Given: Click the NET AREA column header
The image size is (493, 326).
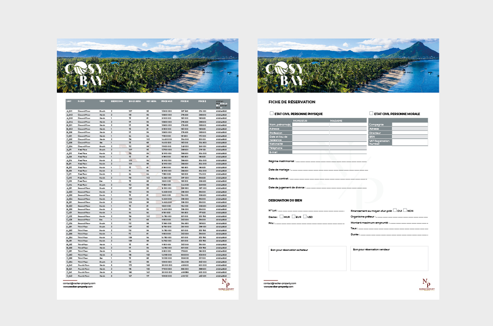Looking at the screenshot, I should click(x=151, y=101).
